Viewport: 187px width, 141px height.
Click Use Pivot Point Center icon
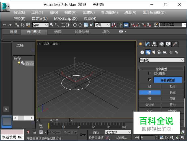click(114, 25)
